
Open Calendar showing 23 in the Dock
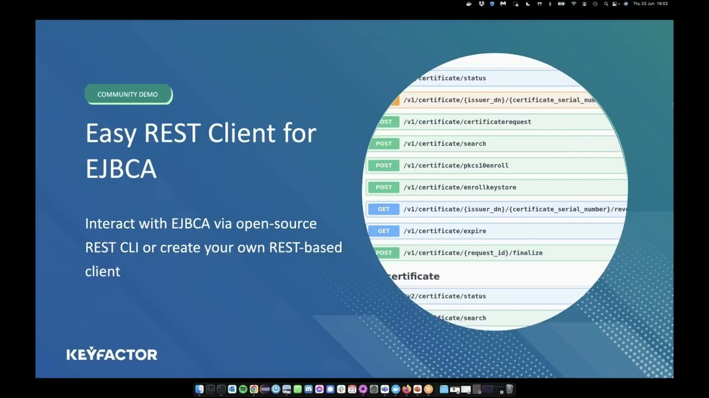point(352,389)
